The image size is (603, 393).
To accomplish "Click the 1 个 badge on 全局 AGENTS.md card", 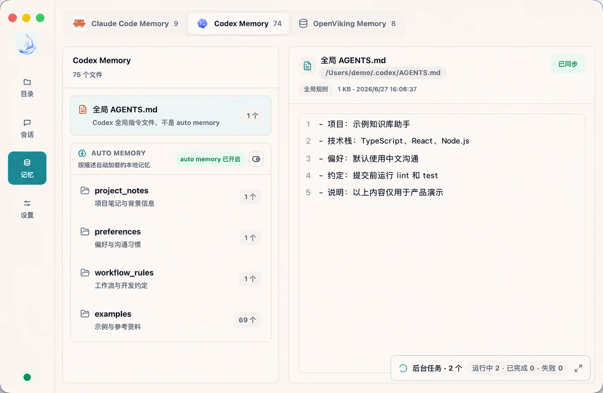I will [x=252, y=115].
